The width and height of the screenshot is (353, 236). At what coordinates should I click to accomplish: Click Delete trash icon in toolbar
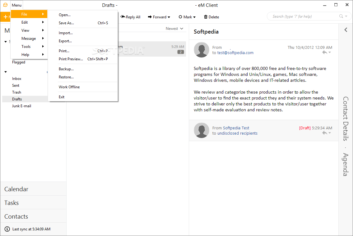pos(206,17)
